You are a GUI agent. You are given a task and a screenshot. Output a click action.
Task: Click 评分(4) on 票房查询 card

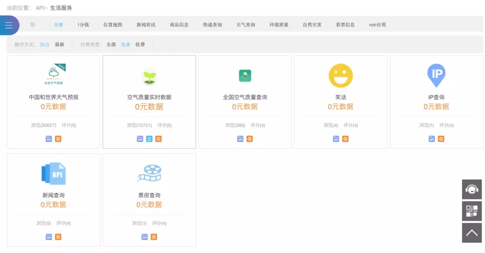(159, 224)
